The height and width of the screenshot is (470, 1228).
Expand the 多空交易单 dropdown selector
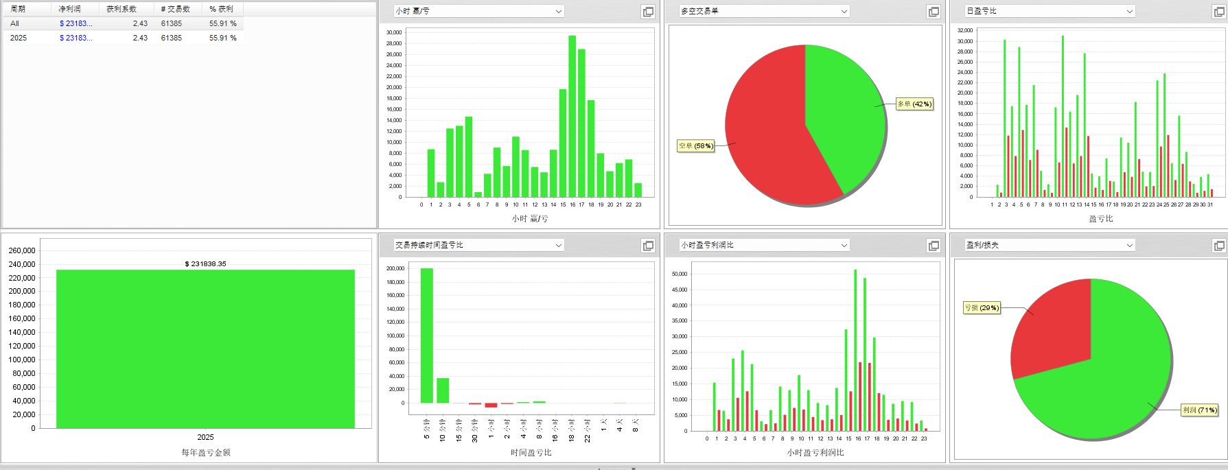pos(844,12)
